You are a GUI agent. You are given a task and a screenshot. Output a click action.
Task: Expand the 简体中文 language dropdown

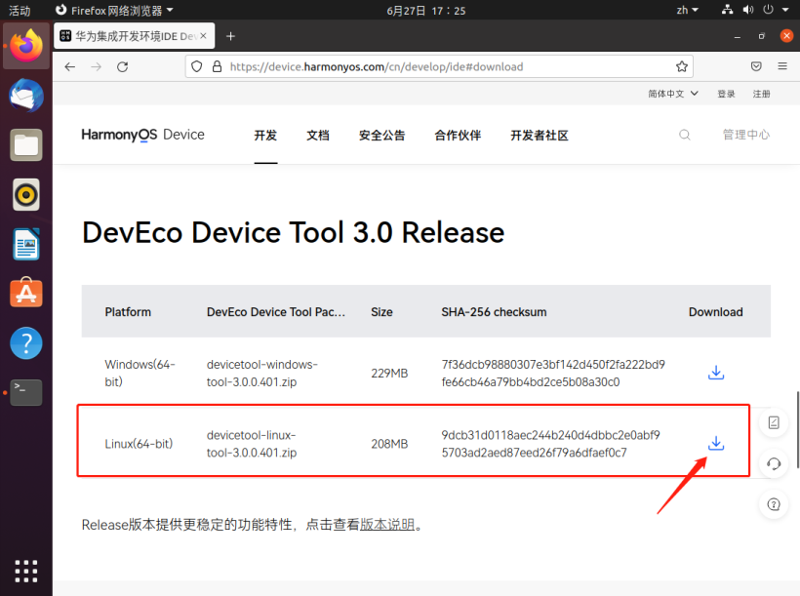pos(673,94)
